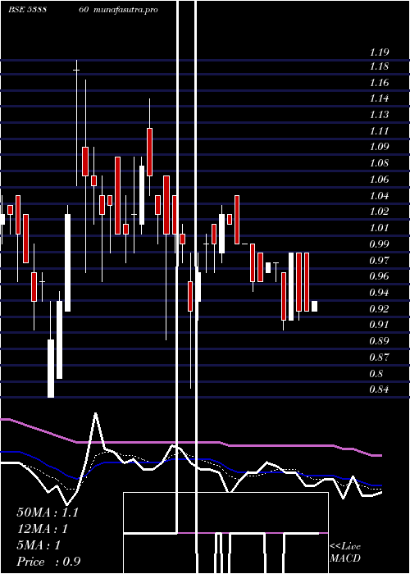The width and height of the screenshot is (410, 574).
Task: Select the 1.01 price label
Action: pyautogui.click(x=379, y=227)
